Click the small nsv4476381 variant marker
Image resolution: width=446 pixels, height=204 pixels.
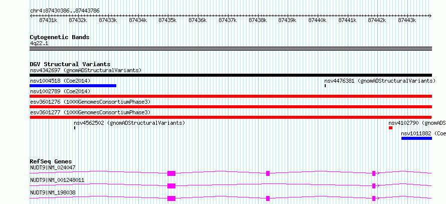(325, 86)
